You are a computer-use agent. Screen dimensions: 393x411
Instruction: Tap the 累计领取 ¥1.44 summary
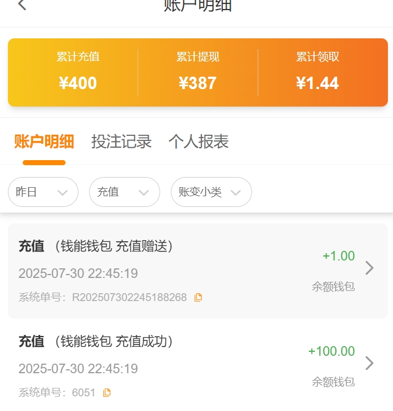[317, 72]
